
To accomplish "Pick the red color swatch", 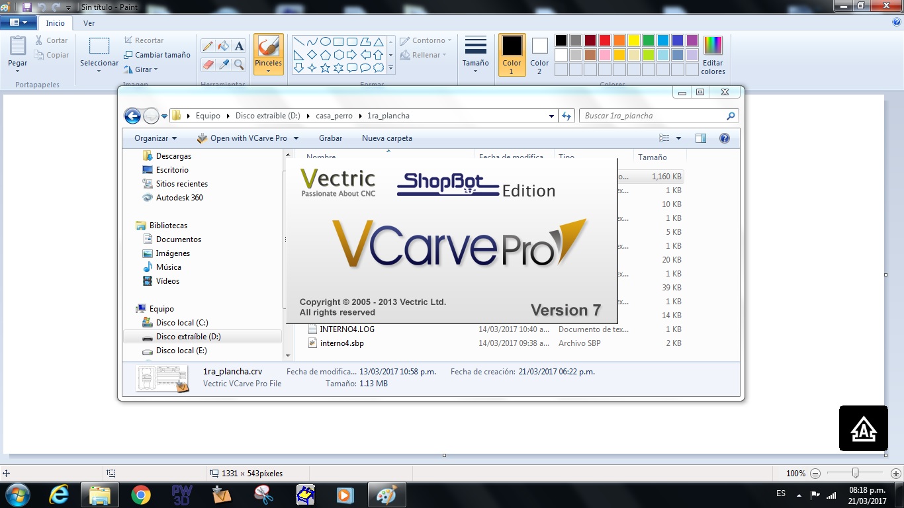I will tap(604, 40).
